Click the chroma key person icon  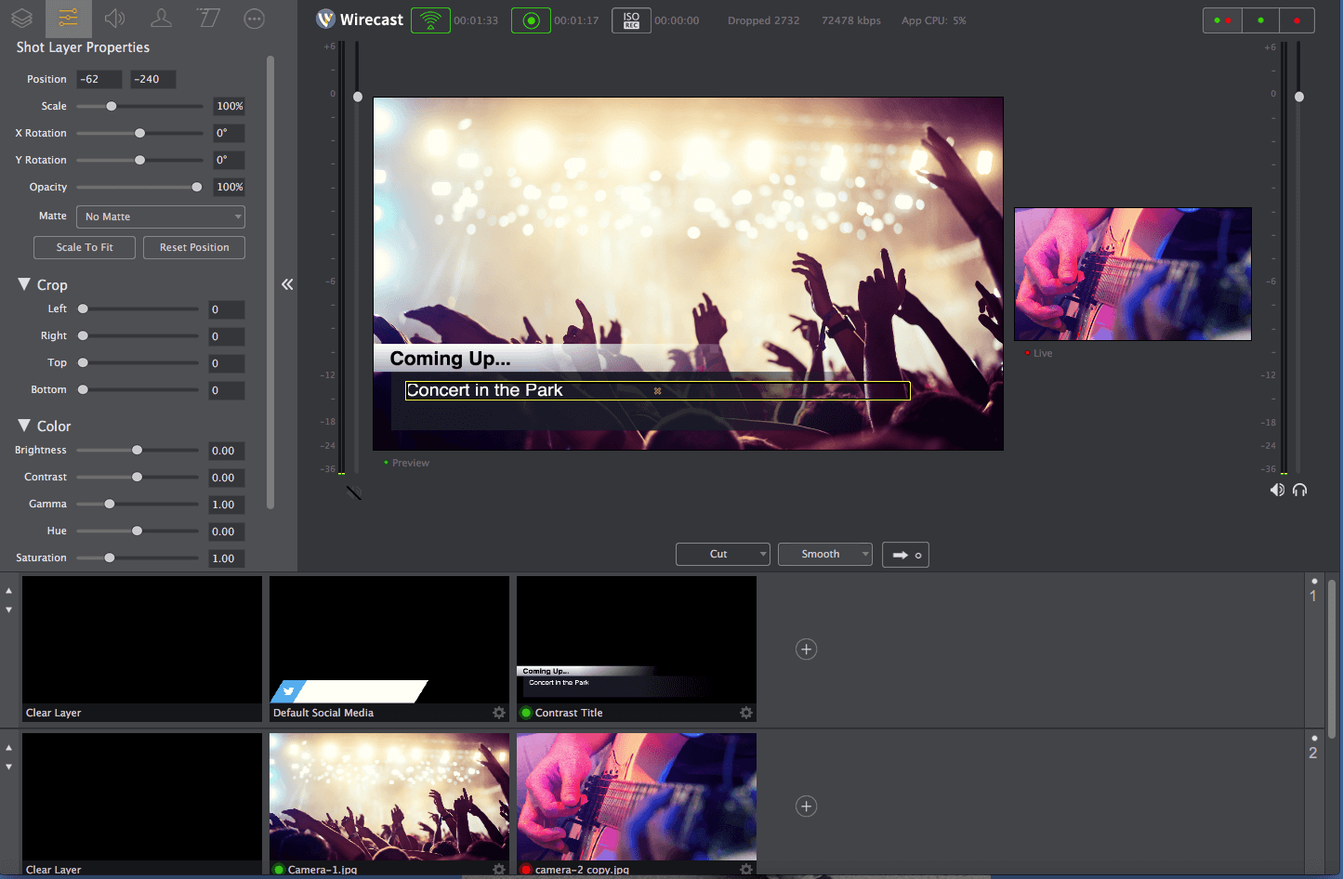(x=160, y=18)
